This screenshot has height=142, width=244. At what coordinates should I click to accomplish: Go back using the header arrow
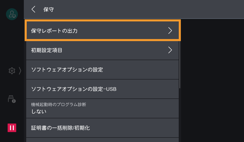(x=33, y=9)
